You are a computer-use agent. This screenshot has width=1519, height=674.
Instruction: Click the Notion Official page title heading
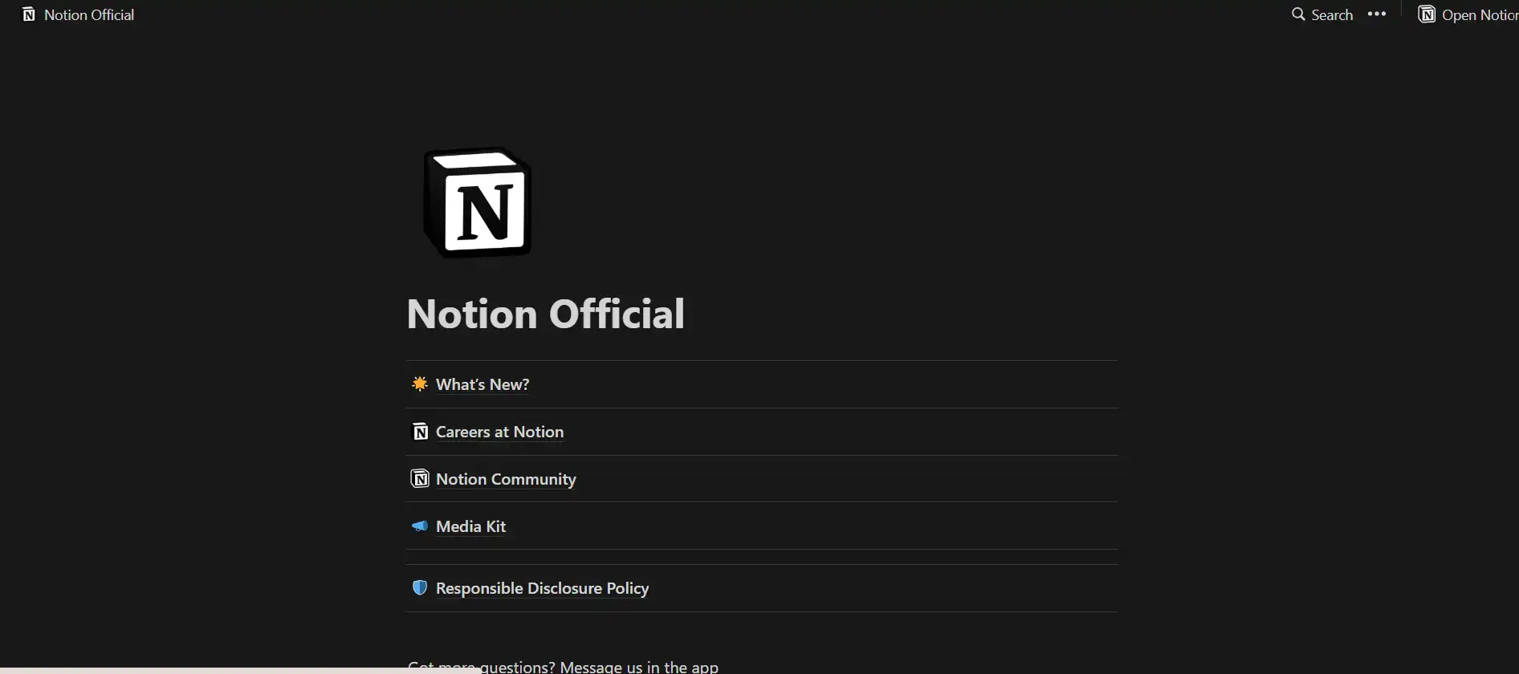click(546, 314)
